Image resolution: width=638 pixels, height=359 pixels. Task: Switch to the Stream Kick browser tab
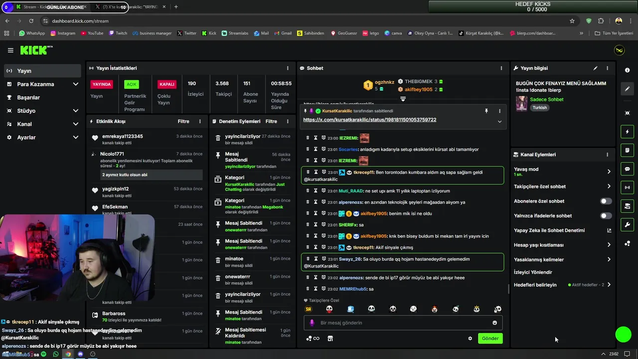[x=50, y=7]
